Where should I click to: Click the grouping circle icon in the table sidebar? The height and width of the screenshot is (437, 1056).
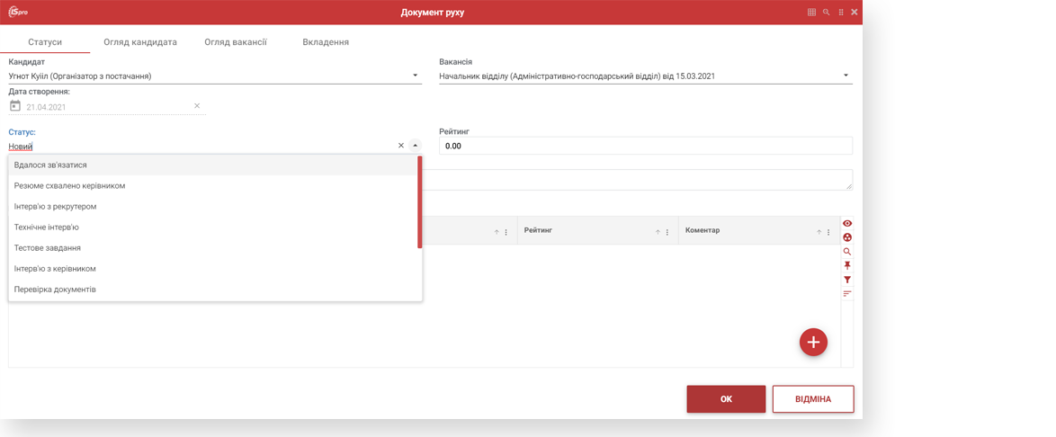click(847, 237)
